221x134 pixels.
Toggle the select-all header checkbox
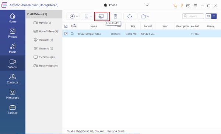coord(66,26)
